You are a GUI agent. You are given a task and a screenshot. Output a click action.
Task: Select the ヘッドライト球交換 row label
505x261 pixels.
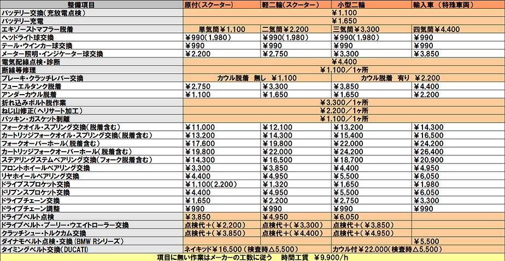click(x=91, y=37)
